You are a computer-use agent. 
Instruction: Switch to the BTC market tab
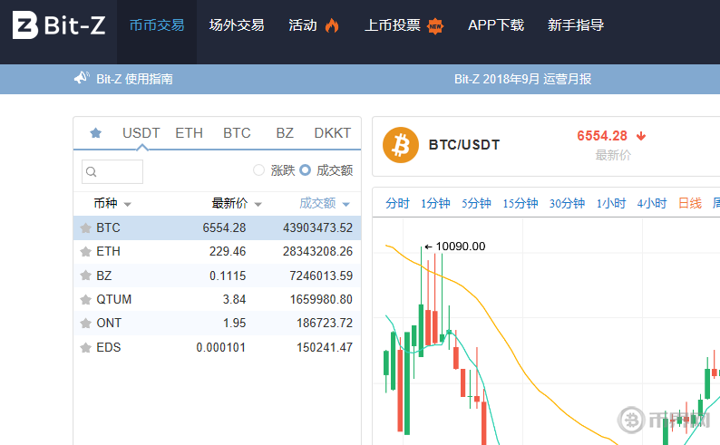237,133
